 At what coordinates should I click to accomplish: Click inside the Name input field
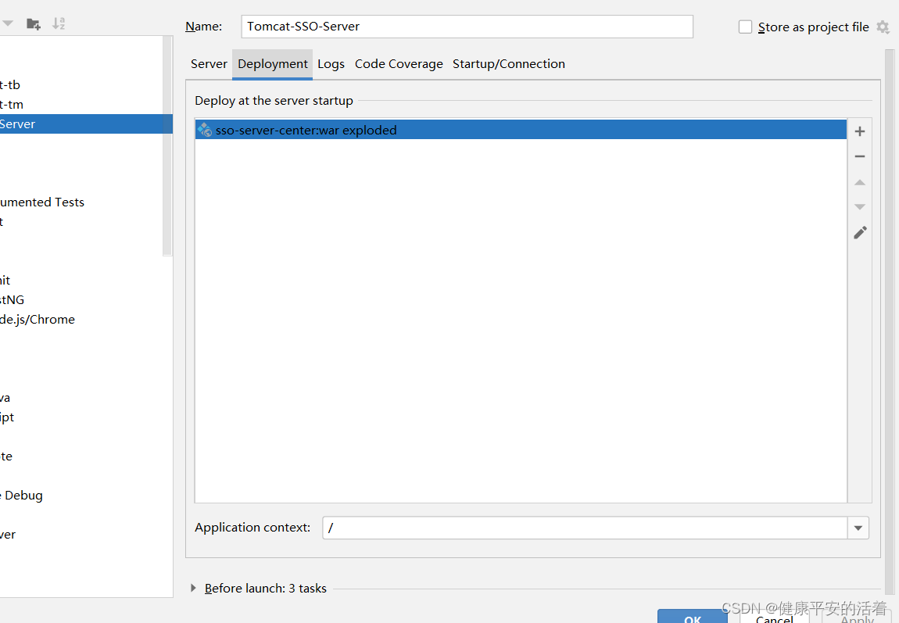467,26
